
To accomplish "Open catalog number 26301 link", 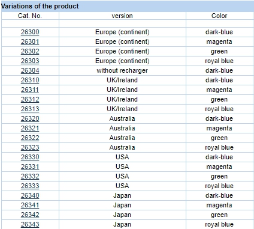I will (30, 41).
